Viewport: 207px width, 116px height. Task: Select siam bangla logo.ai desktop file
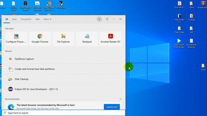click(x=25, y=6)
